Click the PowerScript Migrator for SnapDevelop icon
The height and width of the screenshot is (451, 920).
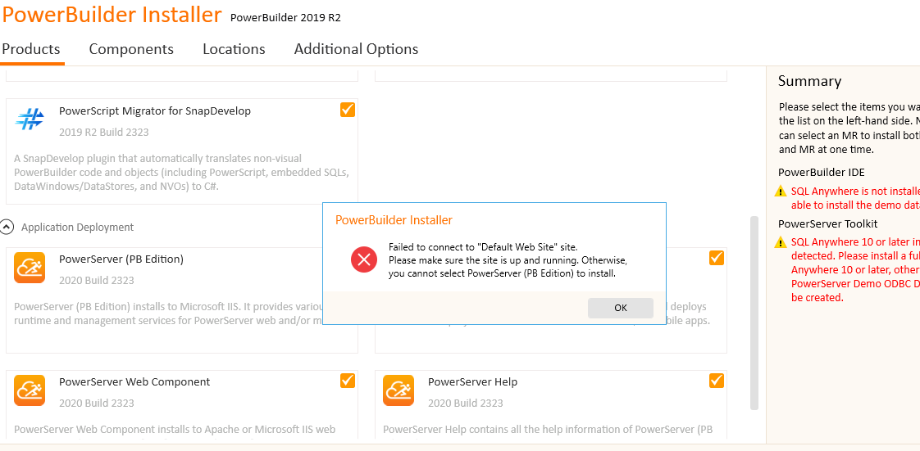(x=30, y=120)
